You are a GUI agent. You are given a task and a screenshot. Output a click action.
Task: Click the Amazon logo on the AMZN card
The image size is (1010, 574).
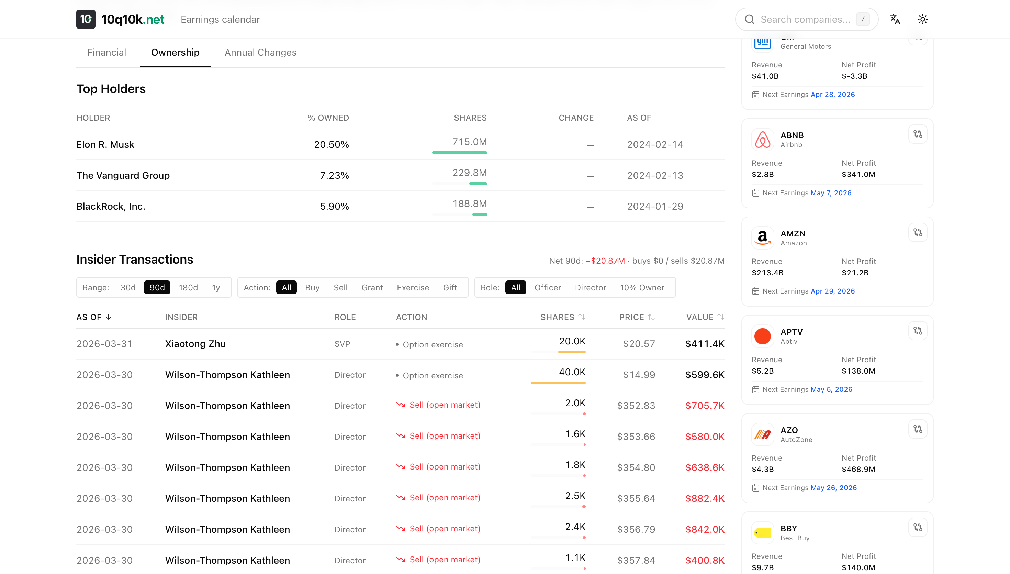(762, 237)
